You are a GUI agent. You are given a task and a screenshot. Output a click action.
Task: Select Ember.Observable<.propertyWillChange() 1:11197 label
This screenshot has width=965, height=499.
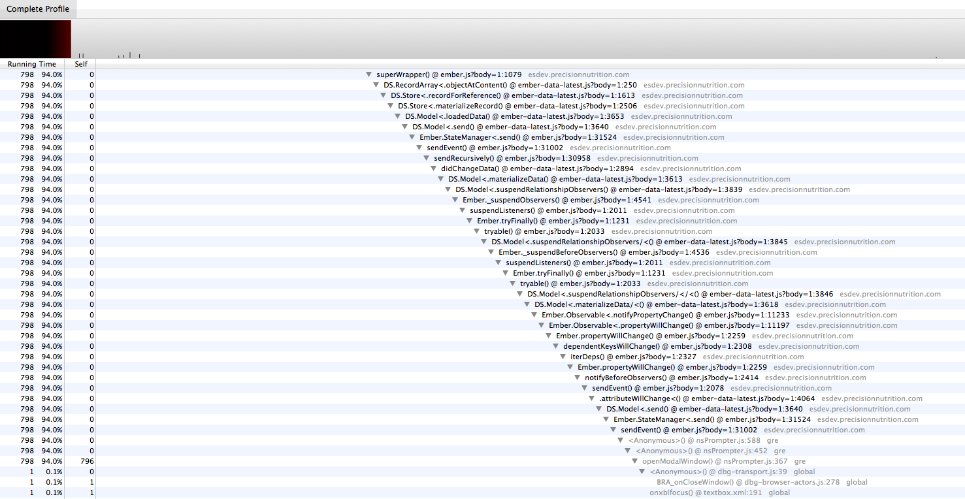point(669,325)
